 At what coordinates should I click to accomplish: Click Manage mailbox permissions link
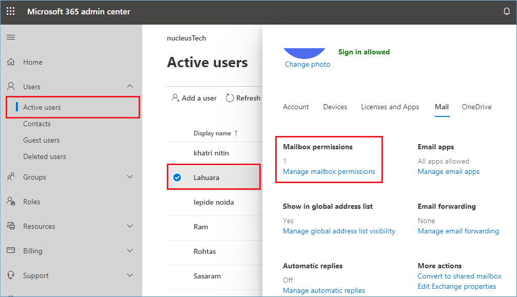[x=329, y=171]
